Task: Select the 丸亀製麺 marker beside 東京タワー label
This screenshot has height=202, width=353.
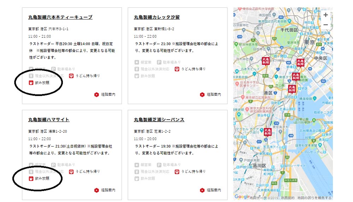Action: coord(296,77)
